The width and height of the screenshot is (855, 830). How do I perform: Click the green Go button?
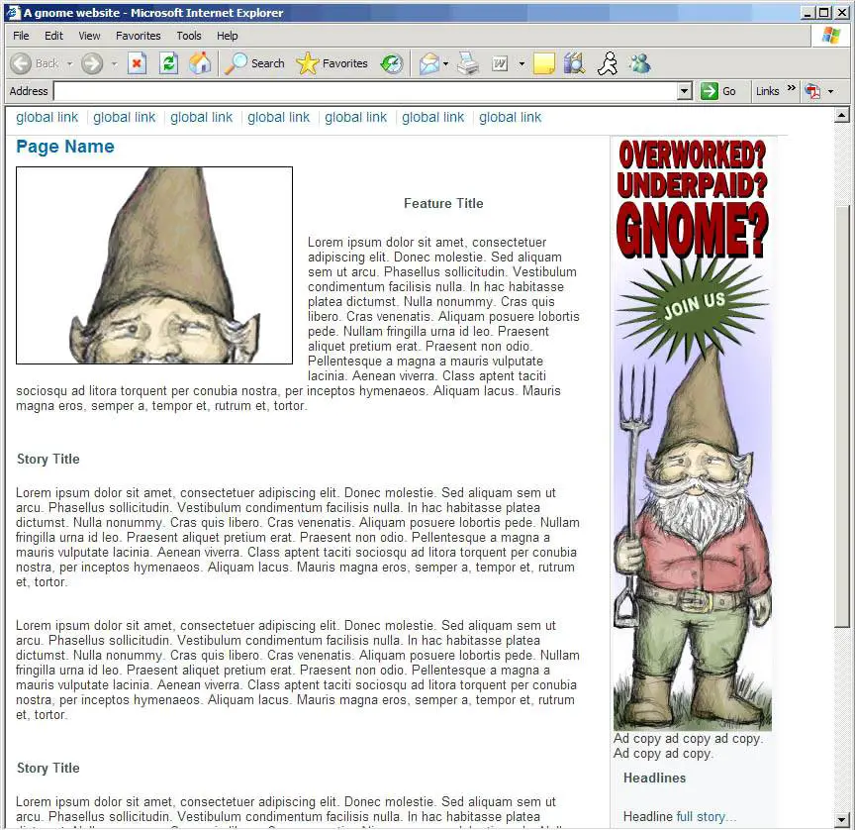pyautogui.click(x=718, y=91)
